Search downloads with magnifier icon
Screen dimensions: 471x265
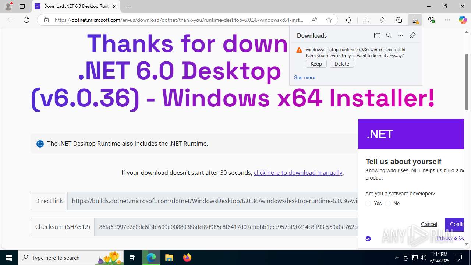click(389, 35)
